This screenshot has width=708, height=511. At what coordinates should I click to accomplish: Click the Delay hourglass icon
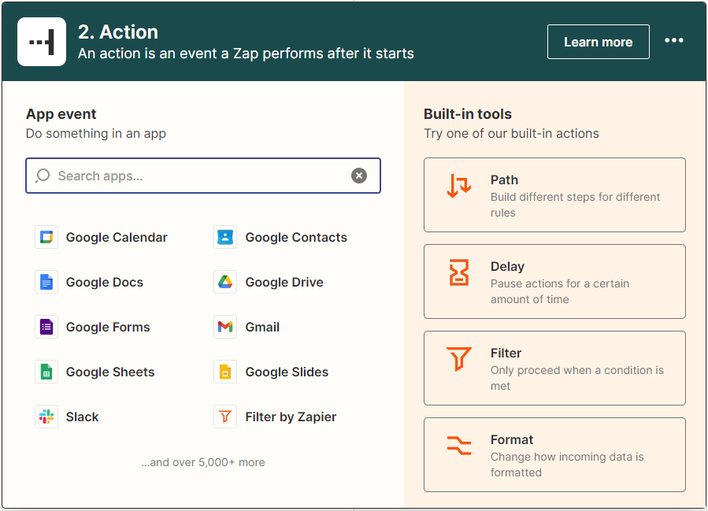(459, 272)
